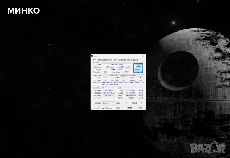Minimize the CPU-Z window

[x=130, y=56]
